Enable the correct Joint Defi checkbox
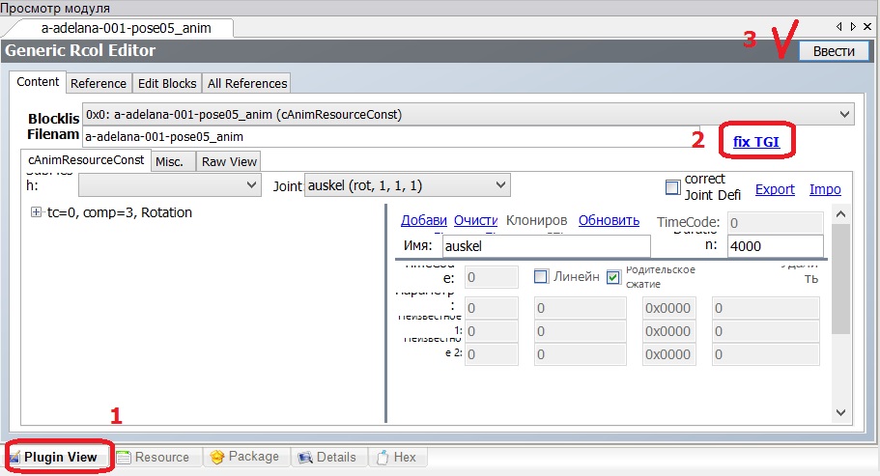Image resolution: width=880 pixels, height=476 pixels. 673,187
